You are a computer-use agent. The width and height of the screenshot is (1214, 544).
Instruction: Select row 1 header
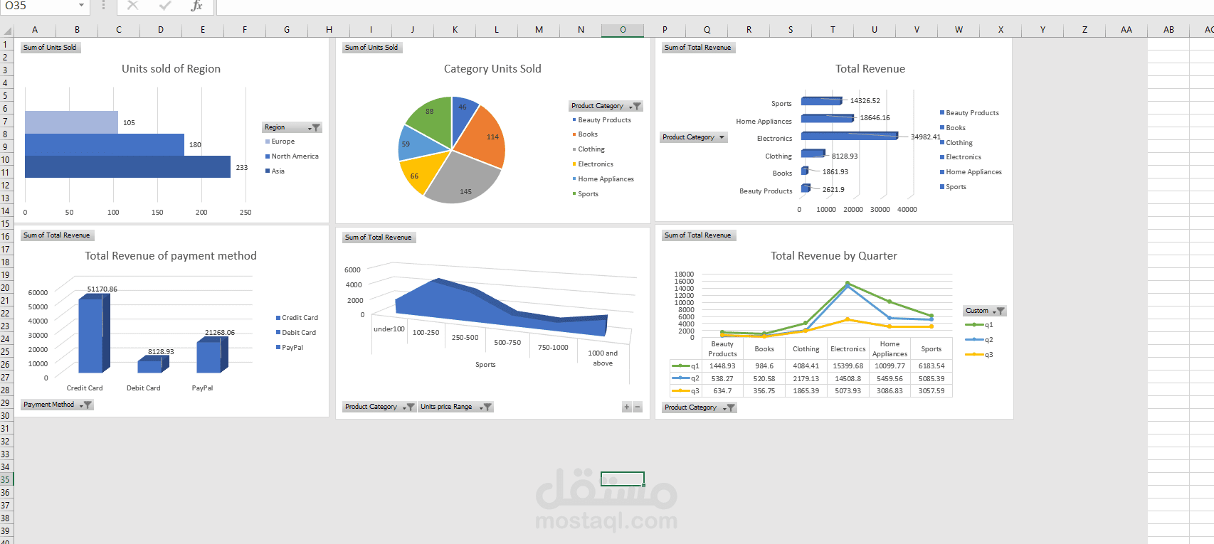pos(6,44)
